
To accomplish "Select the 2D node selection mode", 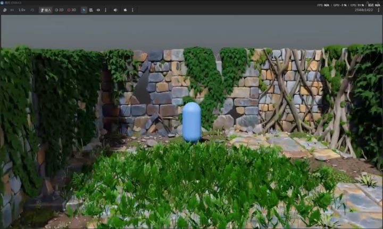I will 59,10.
